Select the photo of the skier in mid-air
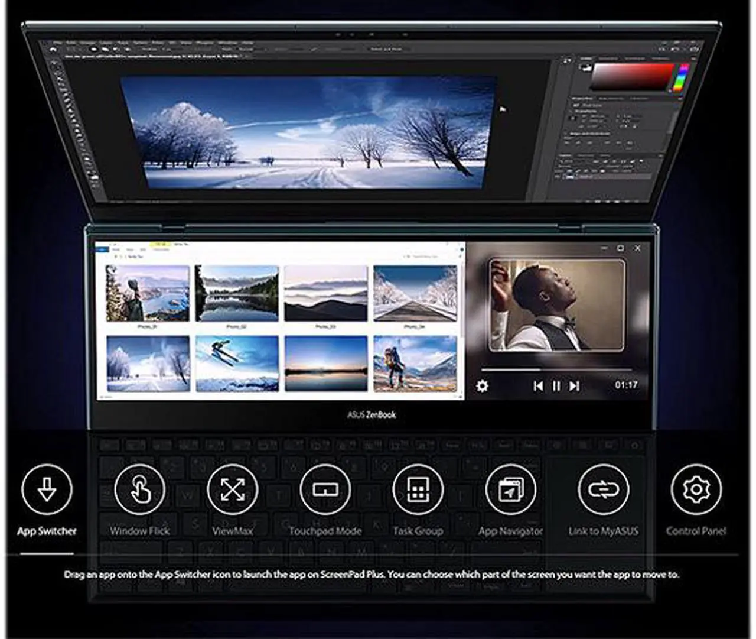This screenshot has width=756, height=639. [237, 364]
